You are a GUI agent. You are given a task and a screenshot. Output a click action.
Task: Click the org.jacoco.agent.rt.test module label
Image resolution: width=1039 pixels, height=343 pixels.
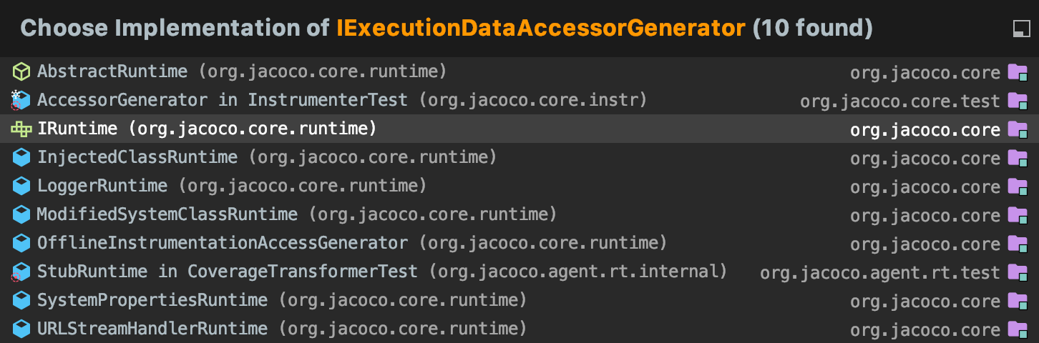click(x=879, y=273)
